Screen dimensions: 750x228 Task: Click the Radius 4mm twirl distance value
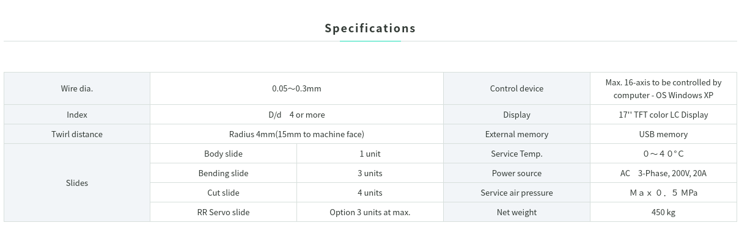(x=296, y=134)
